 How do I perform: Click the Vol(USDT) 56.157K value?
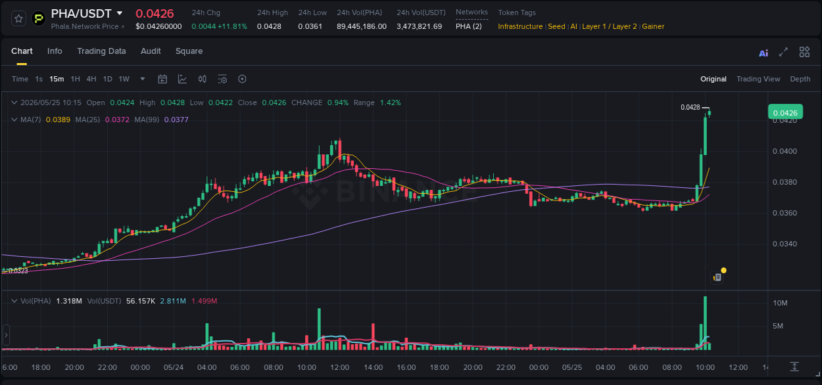pyautogui.click(x=141, y=301)
